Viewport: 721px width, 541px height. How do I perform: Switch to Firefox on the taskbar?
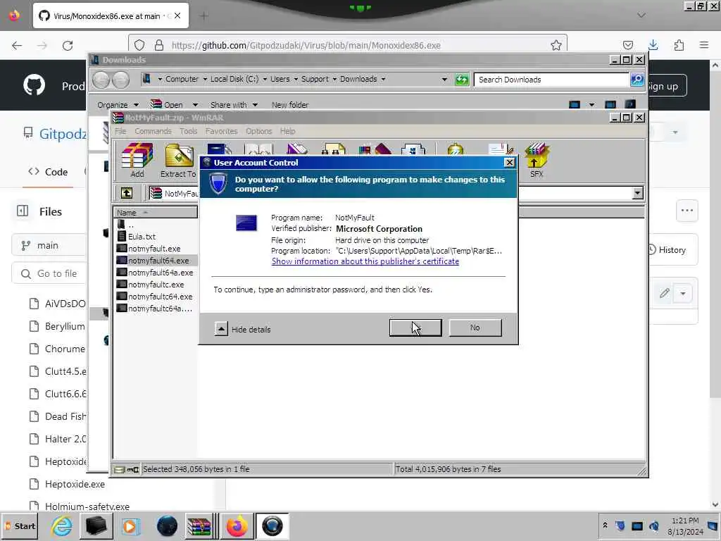point(237,526)
